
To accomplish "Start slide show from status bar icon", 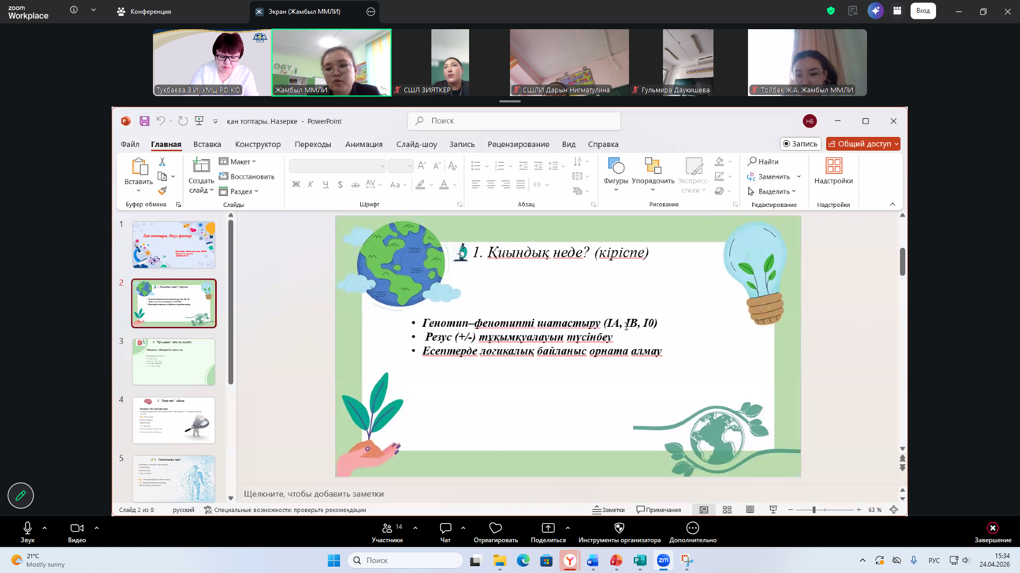I will (773, 510).
